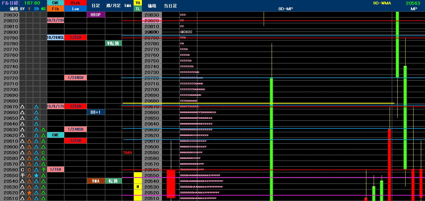The width and height of the screenshot is (425, 201).
Task: Click the navy BB+1 label
Action: pyautogui.click(x=96, y=112)
